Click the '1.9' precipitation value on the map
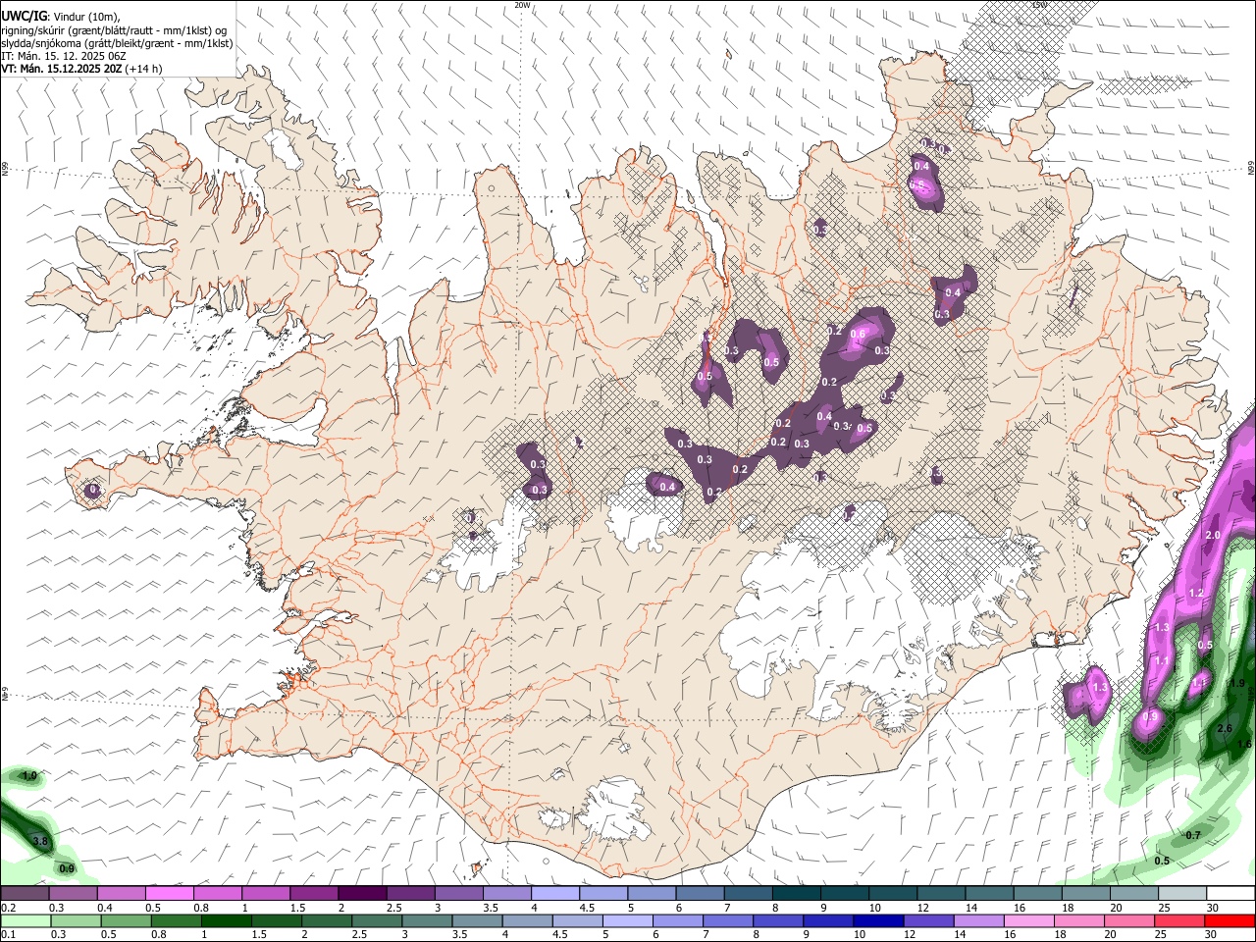The image size is (1256, 942). pyautogui.click(x=1236, y=683)
